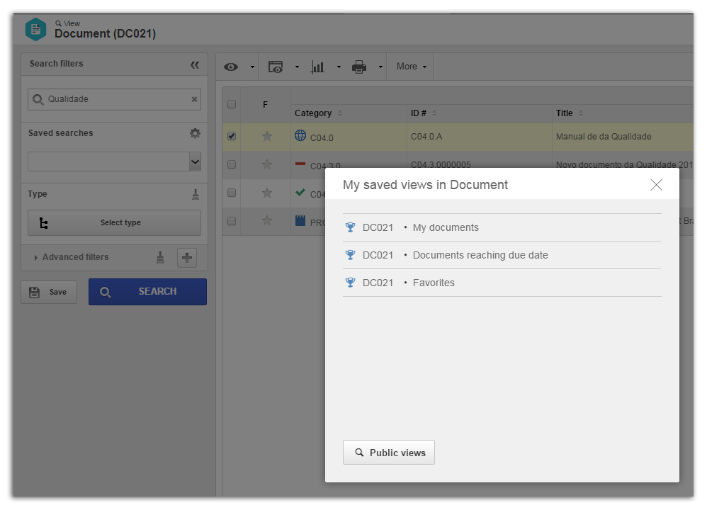Clear the Qualidade search text
The height and width of the screenshot is (510, 707).
pos(194,99)
